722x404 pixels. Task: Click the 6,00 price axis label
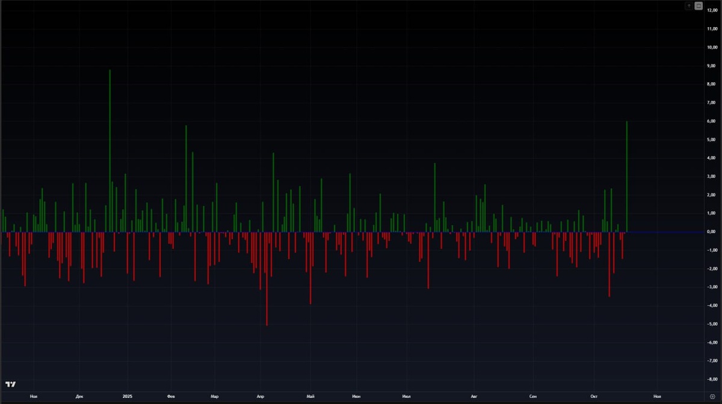pos(711,121)
